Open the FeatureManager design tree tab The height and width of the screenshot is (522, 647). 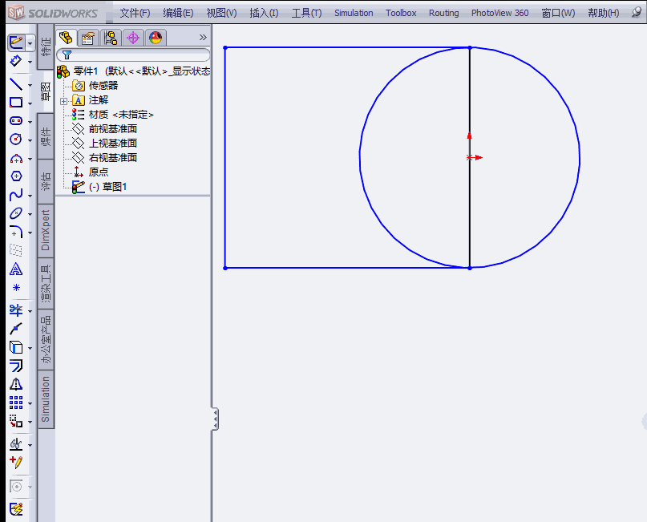coord(66,38)
